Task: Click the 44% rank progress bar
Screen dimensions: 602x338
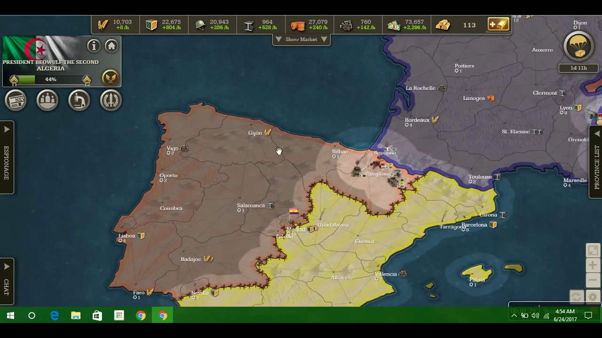Action: click(x=50, y=79)
